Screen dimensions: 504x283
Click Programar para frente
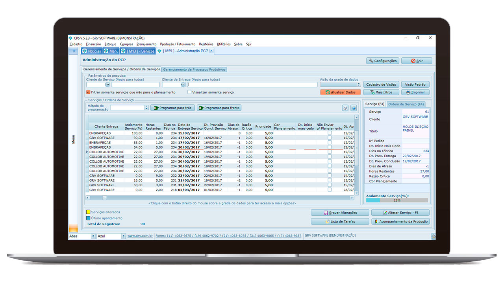pos(219,108)
